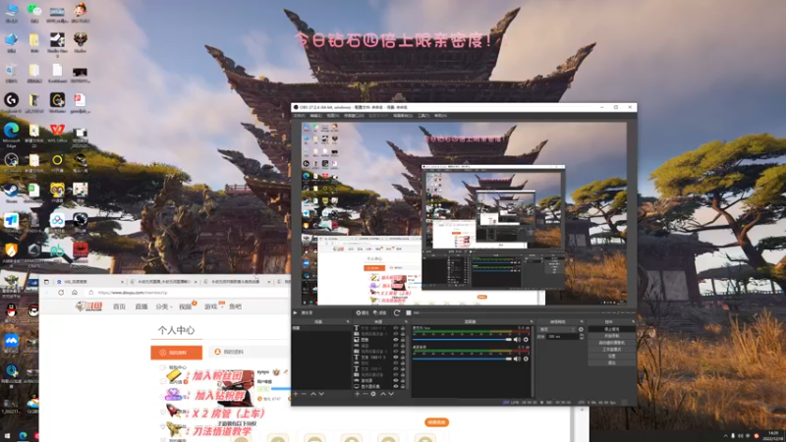Click the transition duration stepper arrows

click(582, 337)
